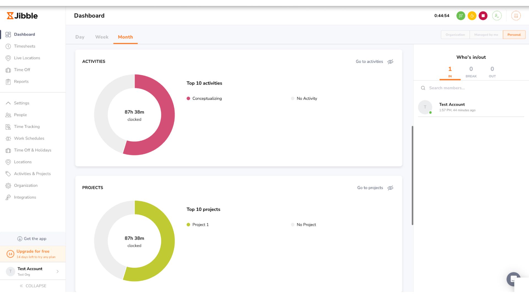Switch dashboard view to Organization

455,35
